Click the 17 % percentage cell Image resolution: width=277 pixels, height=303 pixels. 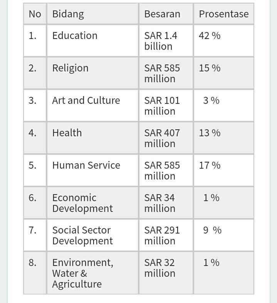coord(224,171)
